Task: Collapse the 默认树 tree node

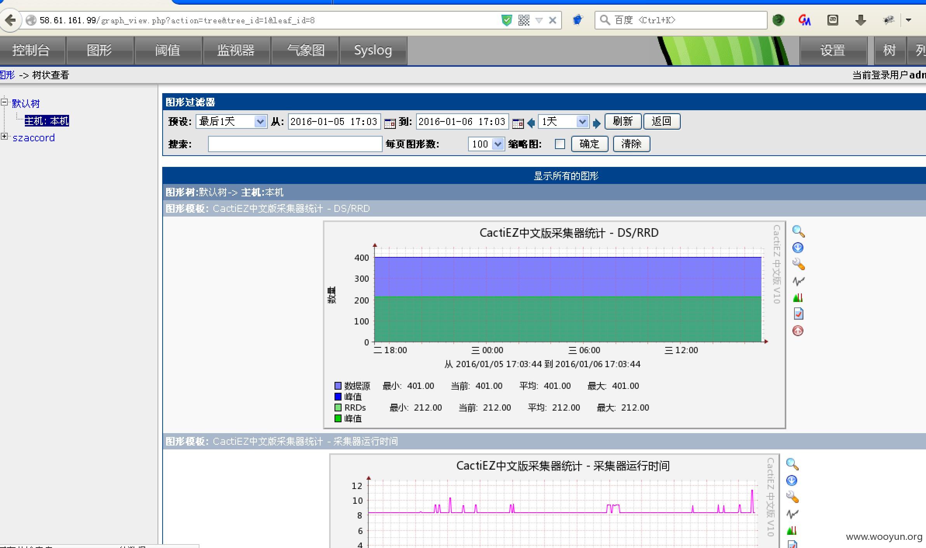Action: coord(4,102)
